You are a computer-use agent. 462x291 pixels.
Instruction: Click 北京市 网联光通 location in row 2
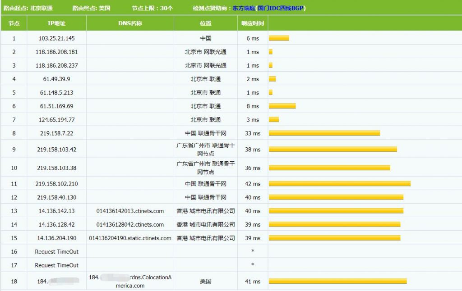click(206, 52)
